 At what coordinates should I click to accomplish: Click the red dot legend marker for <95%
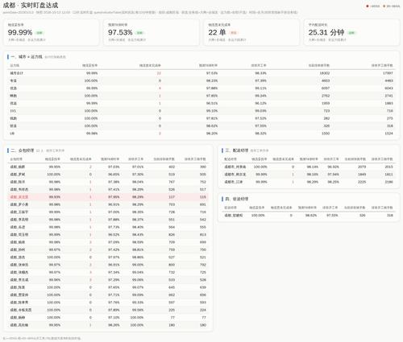[368, 6]
